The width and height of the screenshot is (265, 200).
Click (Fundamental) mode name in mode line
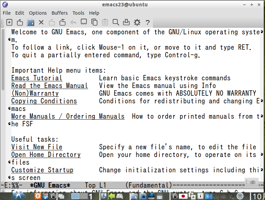[149, 185]
